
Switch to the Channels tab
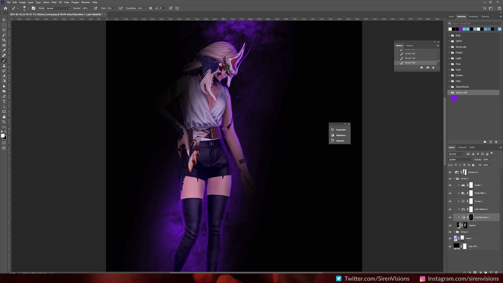[463, 147]
